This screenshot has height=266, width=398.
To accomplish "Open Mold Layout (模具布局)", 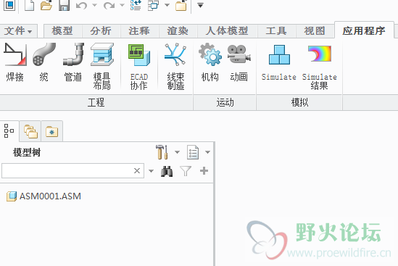I will point(102,67).
